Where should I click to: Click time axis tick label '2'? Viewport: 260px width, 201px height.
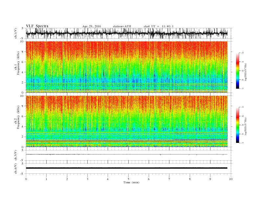pyautogui.click(x=67, y=179)
